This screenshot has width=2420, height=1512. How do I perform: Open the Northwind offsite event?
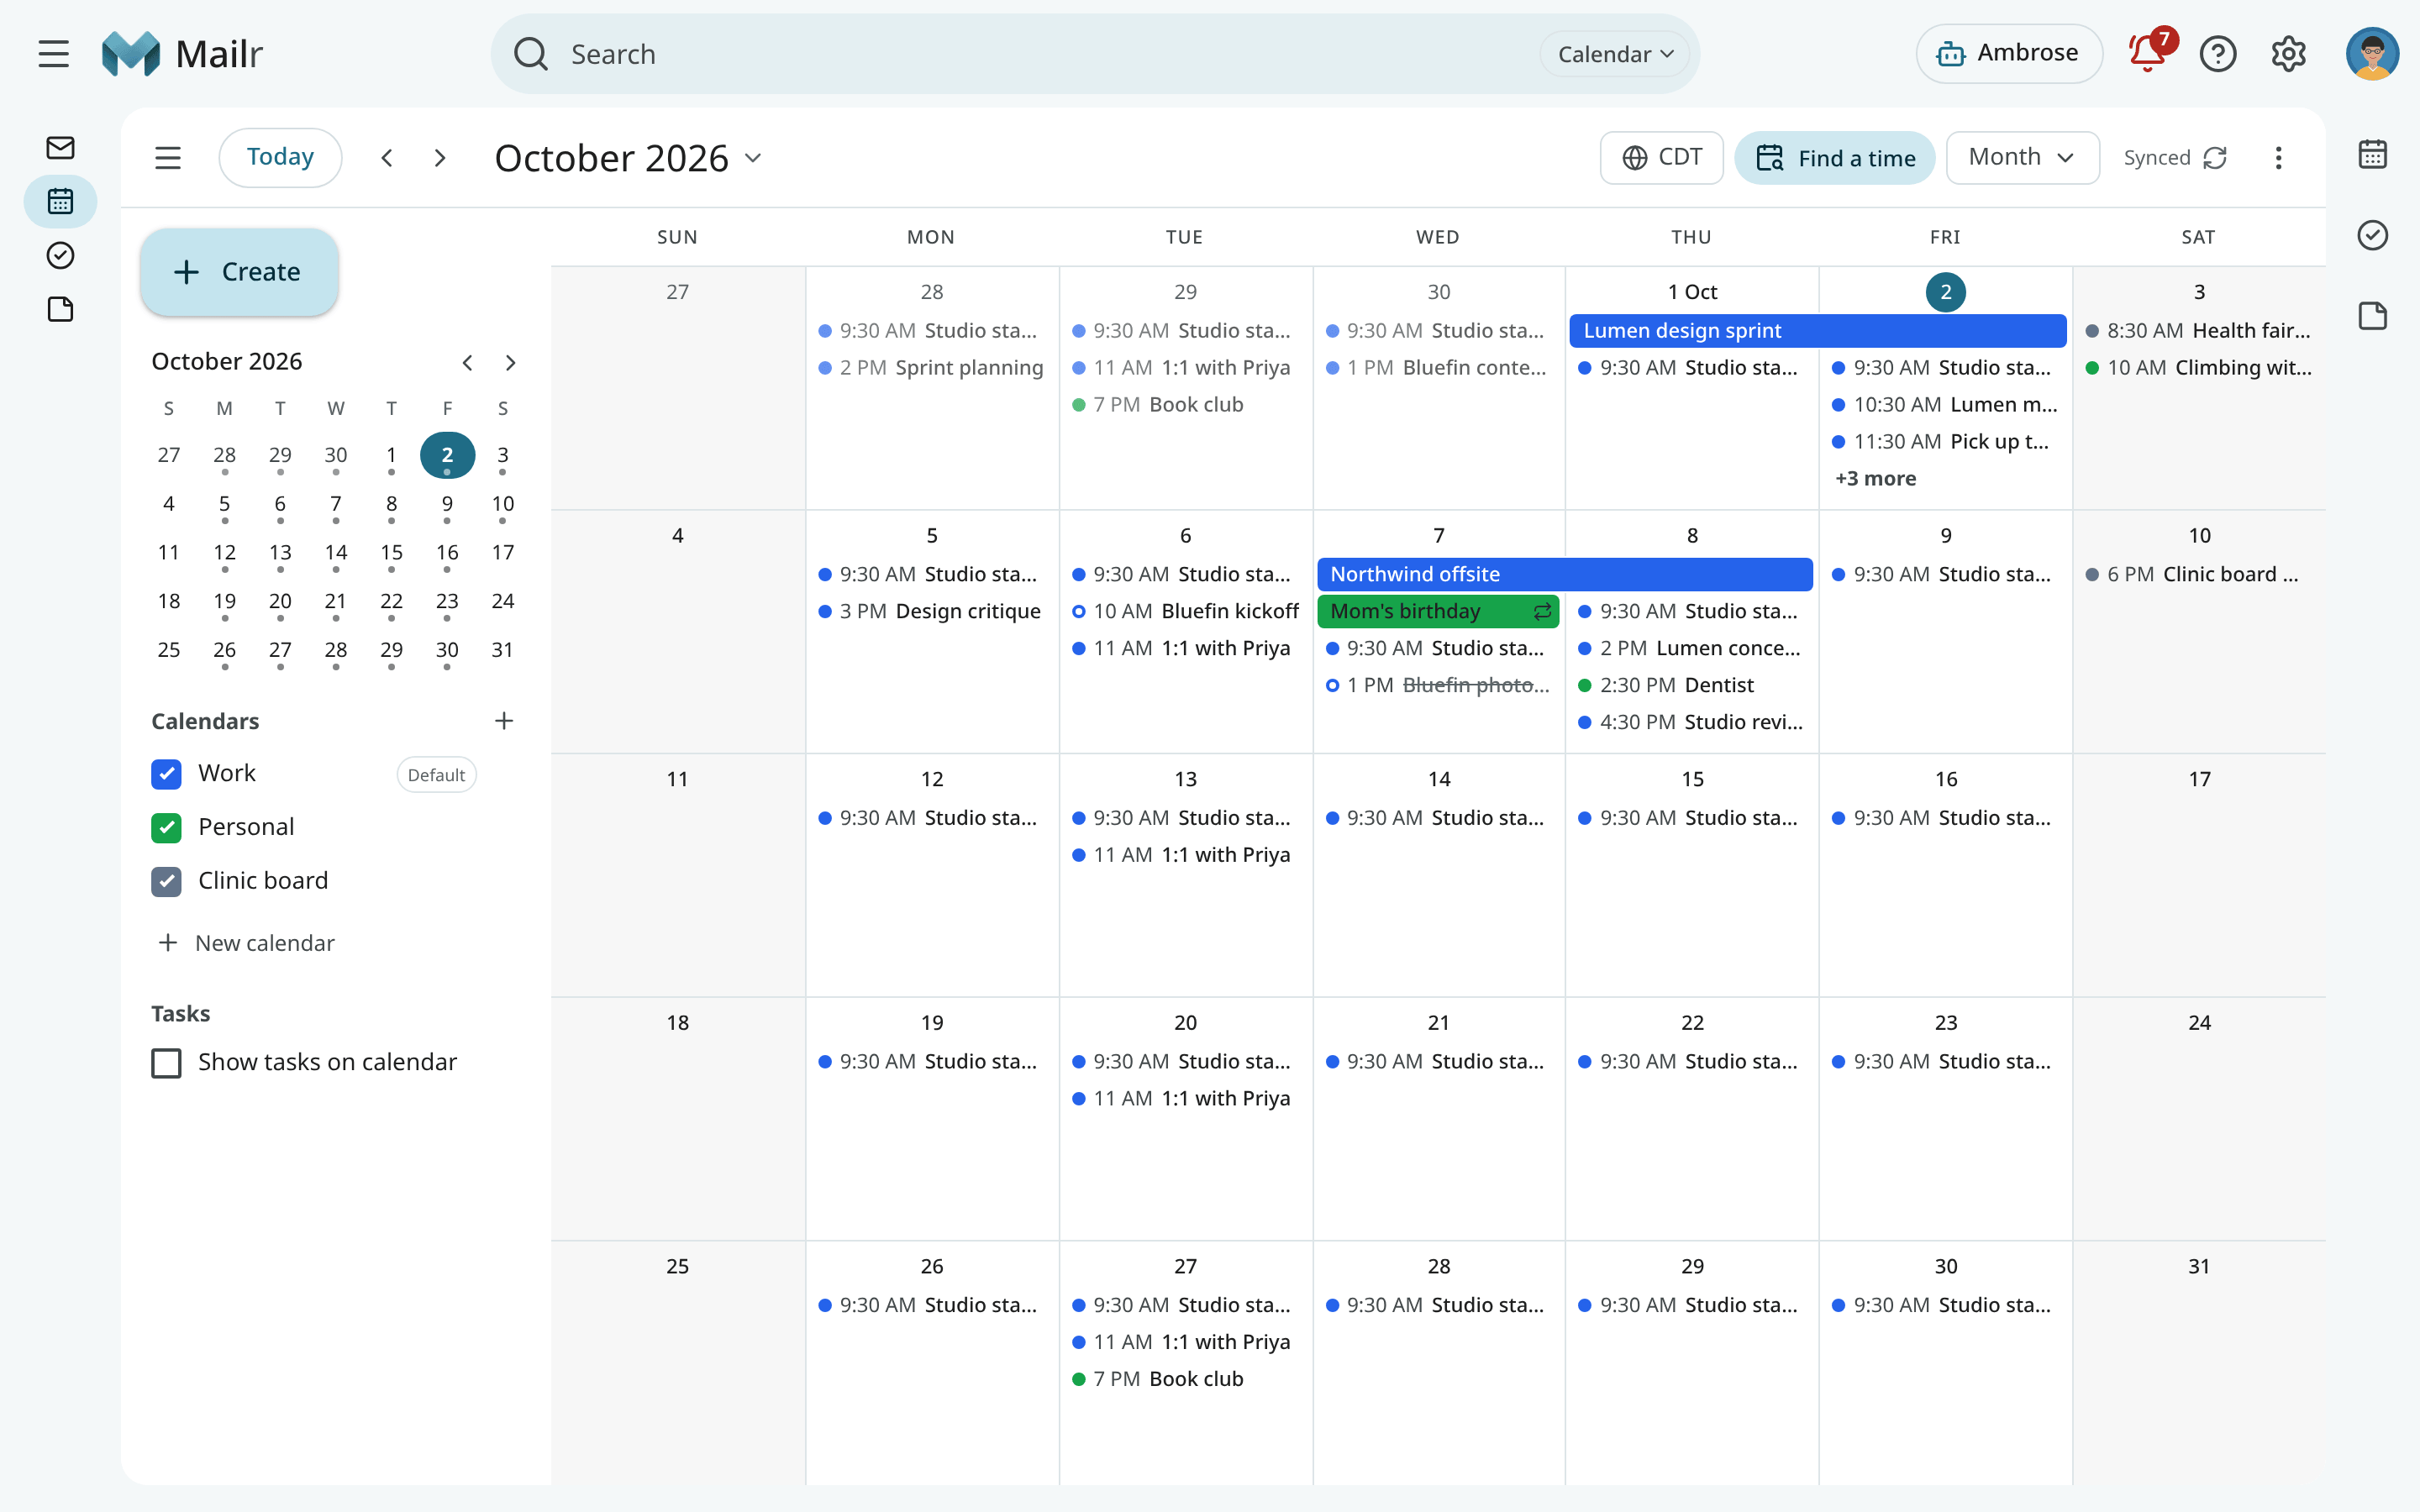pyautogui.click(x=1564, y=575)
